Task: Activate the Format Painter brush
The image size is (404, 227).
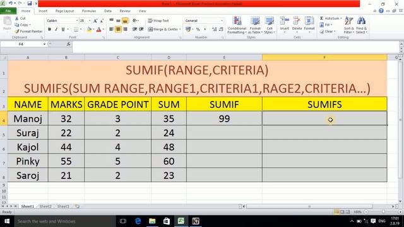Action: [17, 32]
